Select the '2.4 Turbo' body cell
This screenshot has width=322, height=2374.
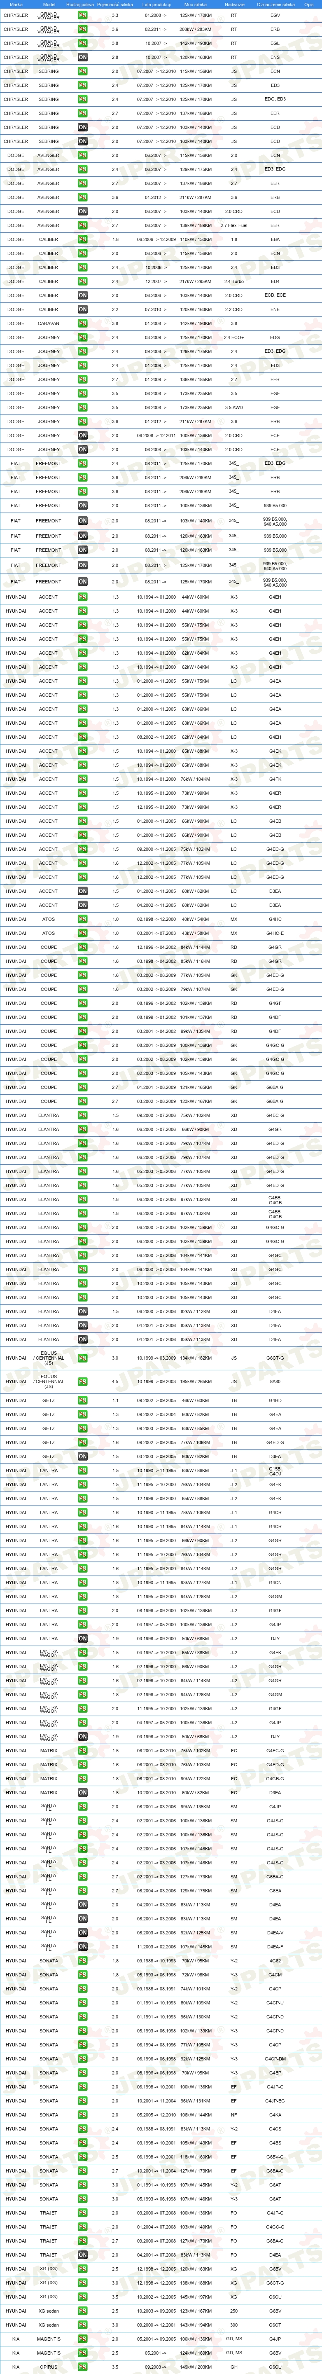point(234,282)
